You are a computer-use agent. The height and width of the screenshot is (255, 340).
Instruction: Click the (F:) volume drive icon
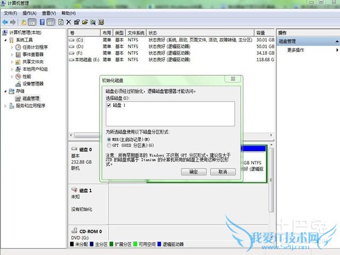(72, 53)
